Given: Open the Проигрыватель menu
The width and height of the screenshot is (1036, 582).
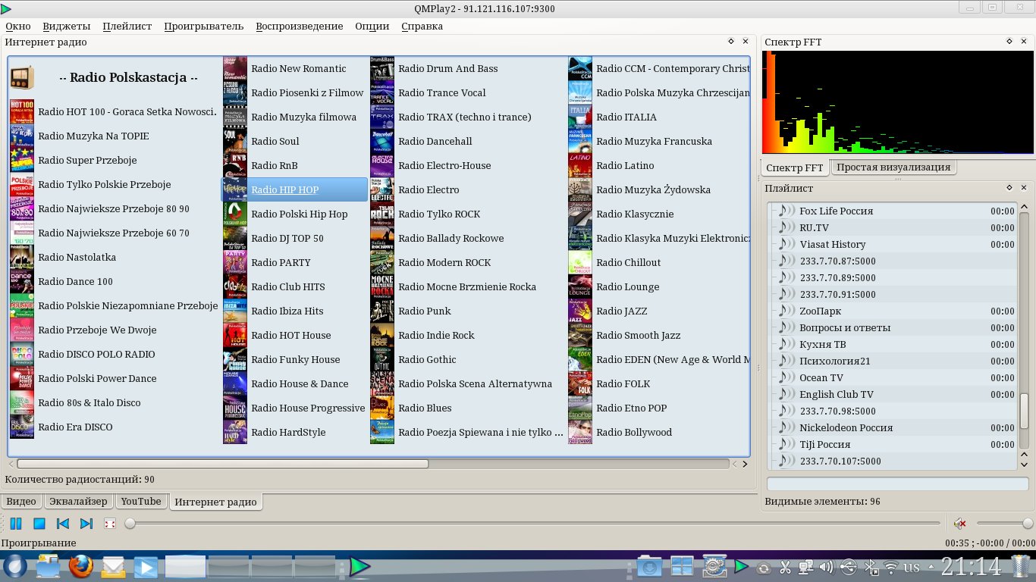Looking at the screenshot, I should (204, 26).
